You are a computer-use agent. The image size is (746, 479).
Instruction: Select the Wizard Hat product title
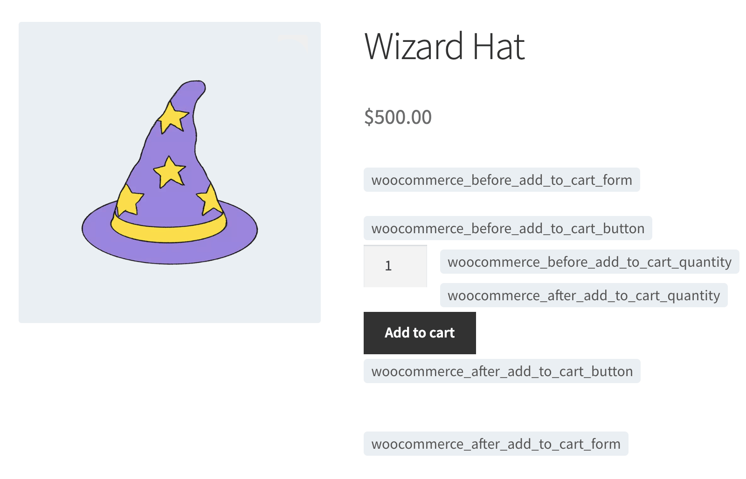point(444,47)
